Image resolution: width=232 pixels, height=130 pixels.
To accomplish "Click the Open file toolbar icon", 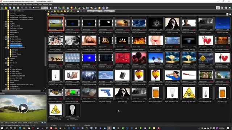I will point(6,8).
